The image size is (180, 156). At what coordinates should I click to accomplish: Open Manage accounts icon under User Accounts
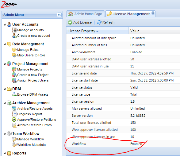click(14, 30)
